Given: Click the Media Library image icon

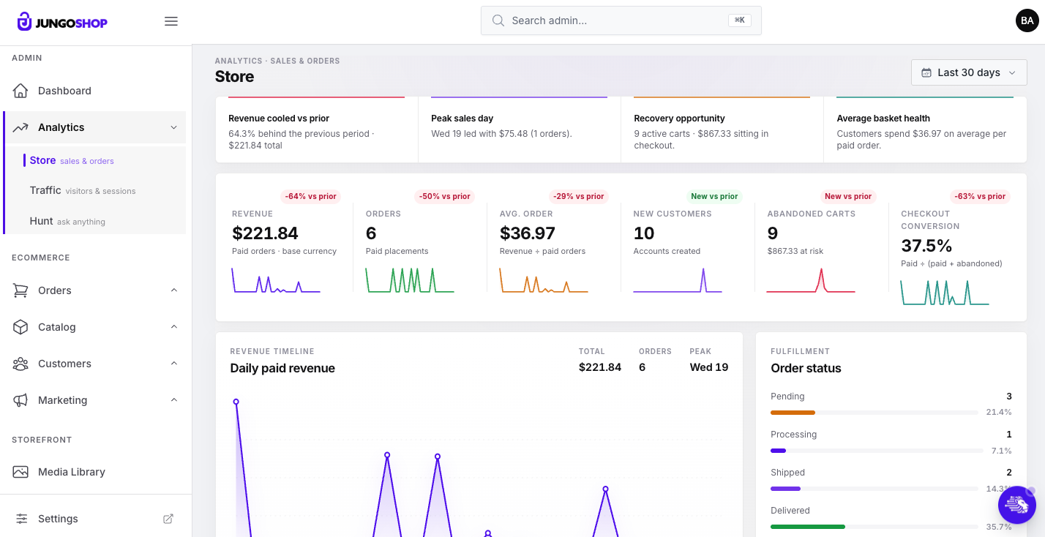Looking at the screenshot, I should coord(20,472).
